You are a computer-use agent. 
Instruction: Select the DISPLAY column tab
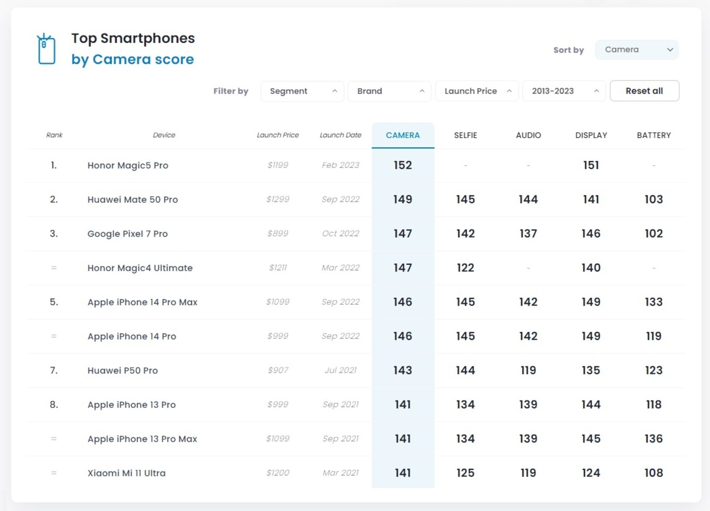pos(591,135)
